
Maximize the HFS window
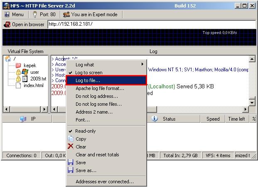tap(245, 6)
